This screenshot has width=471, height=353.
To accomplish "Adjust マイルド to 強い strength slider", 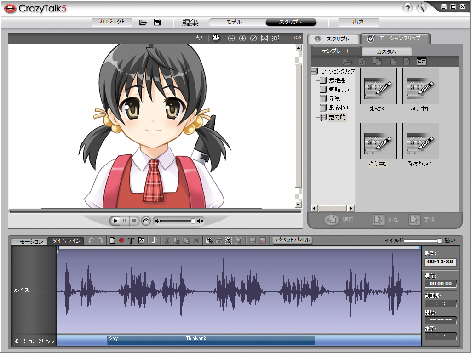I will coord(423,240).
